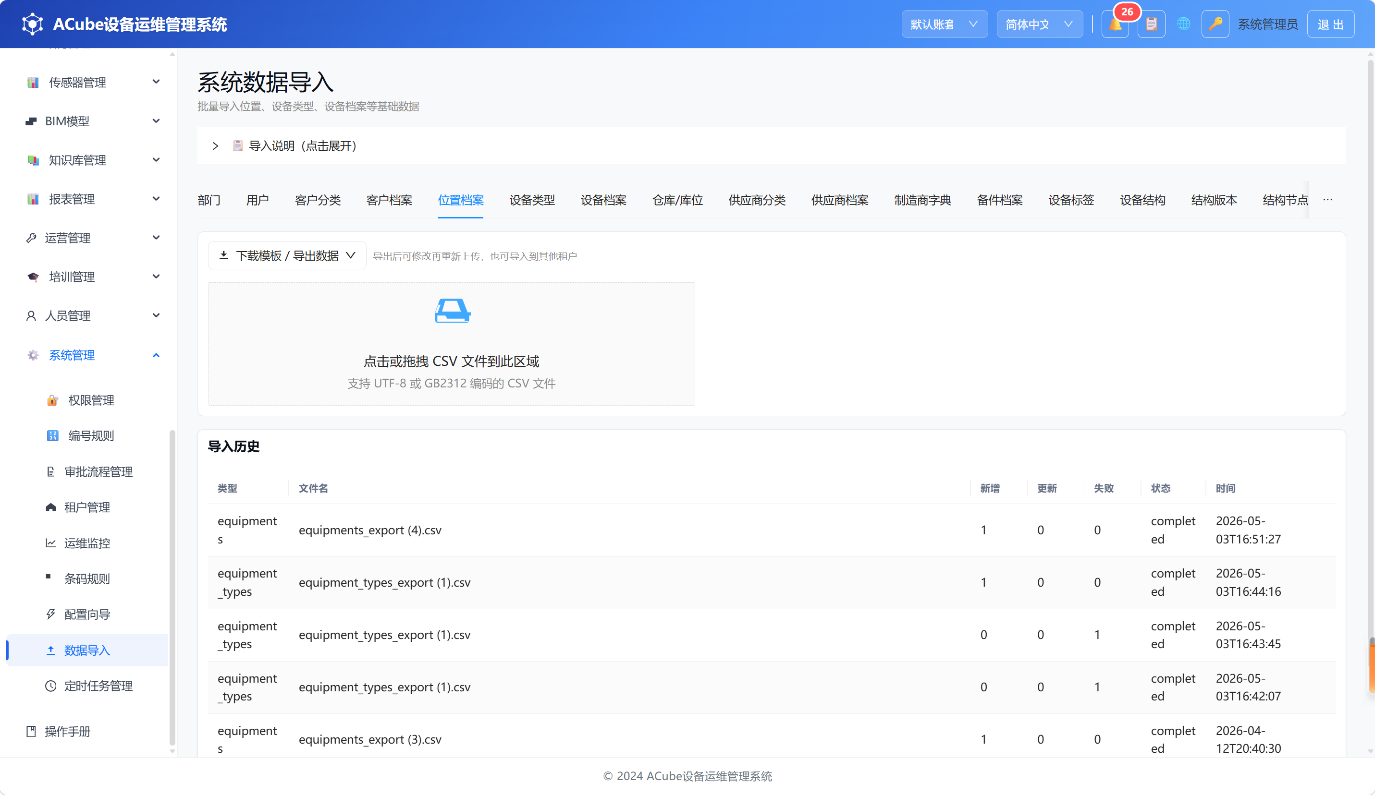The height and width of the screenshot is (795, 1375).
Task: Switch to the 部门 tab
Action: point(209,200)
